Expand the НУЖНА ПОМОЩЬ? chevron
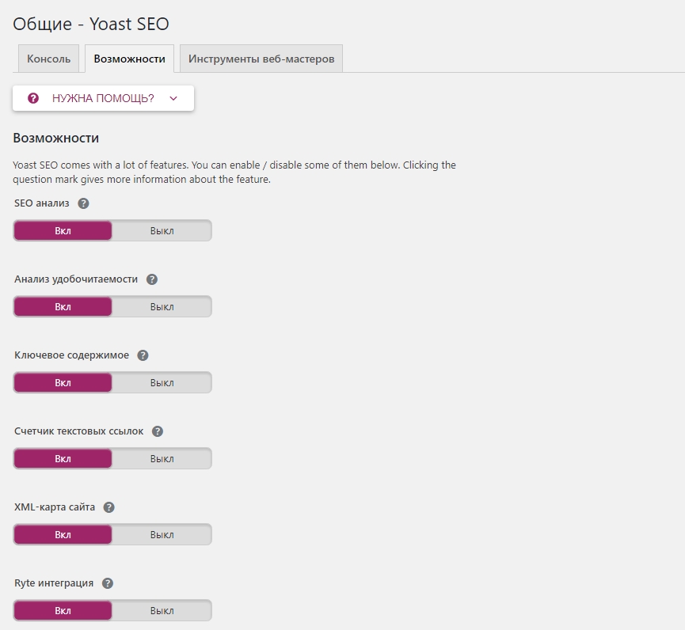Viewport: 685px width, 630px height. click(173, 98)
